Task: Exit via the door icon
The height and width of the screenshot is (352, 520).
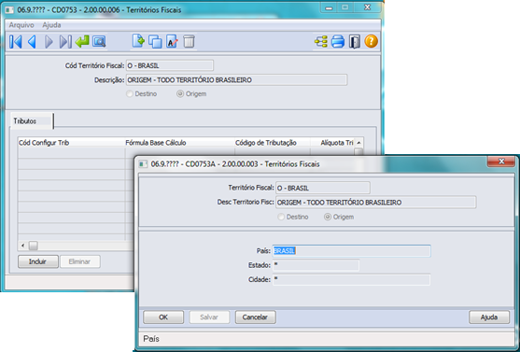Action: [355, 42]
